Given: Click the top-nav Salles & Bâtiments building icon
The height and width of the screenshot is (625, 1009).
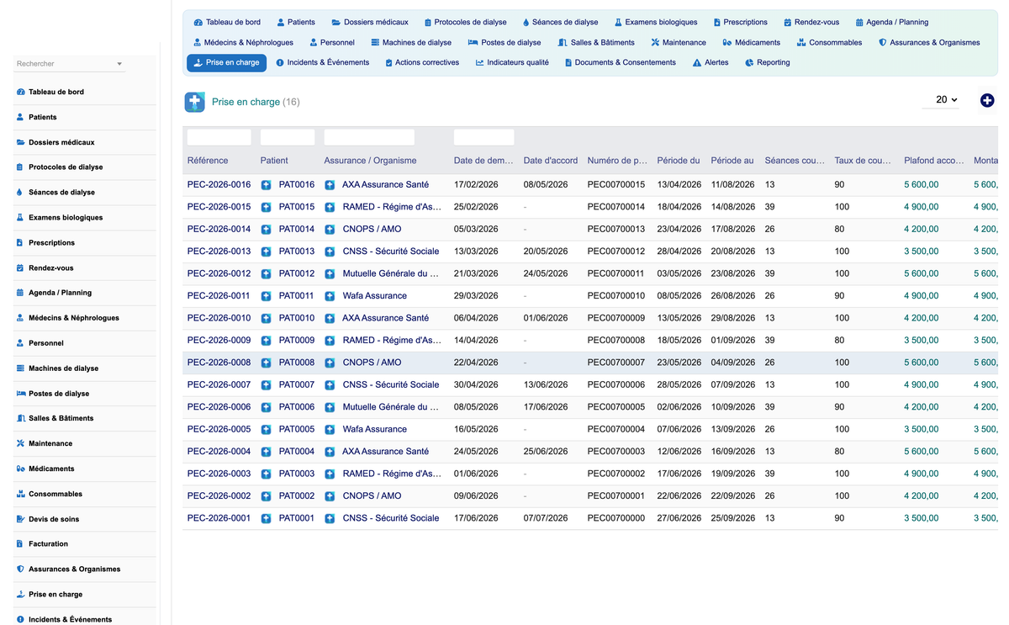Looking at the screenshot, I should (563, 43).
